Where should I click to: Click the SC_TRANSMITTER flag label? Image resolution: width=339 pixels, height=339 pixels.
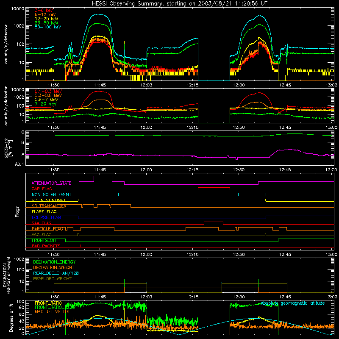point(49,206)
